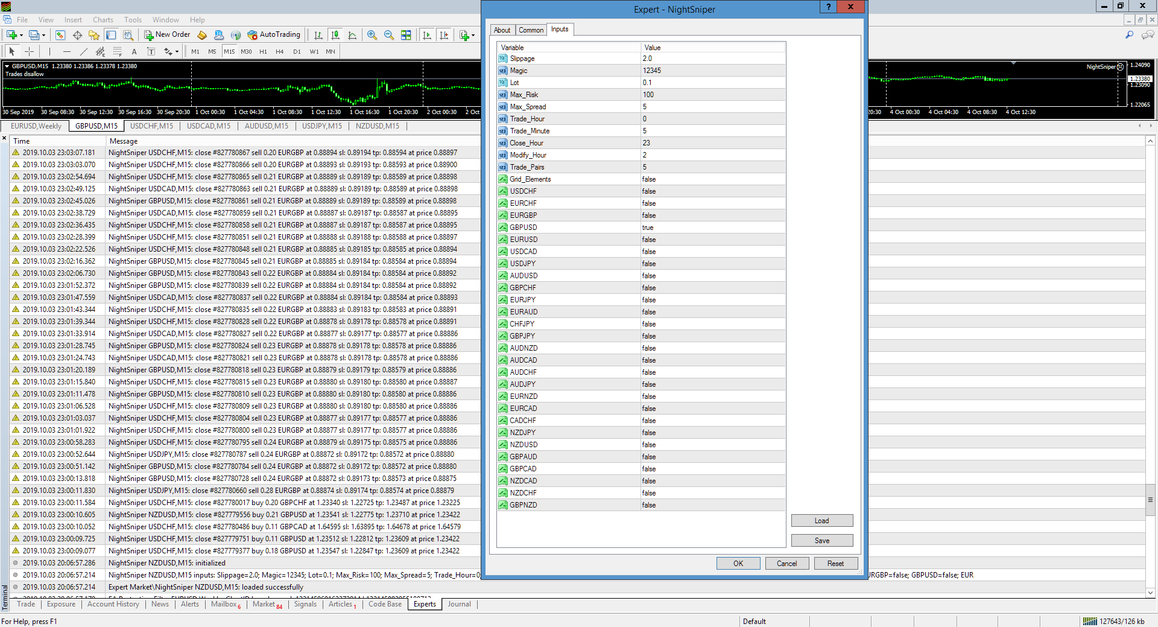Switch chart to candlesticks style

tap(335, 35)
